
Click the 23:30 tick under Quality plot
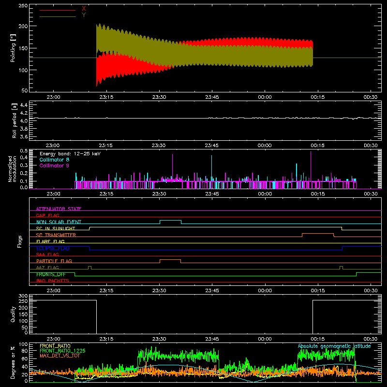click(x=159, y=339)
